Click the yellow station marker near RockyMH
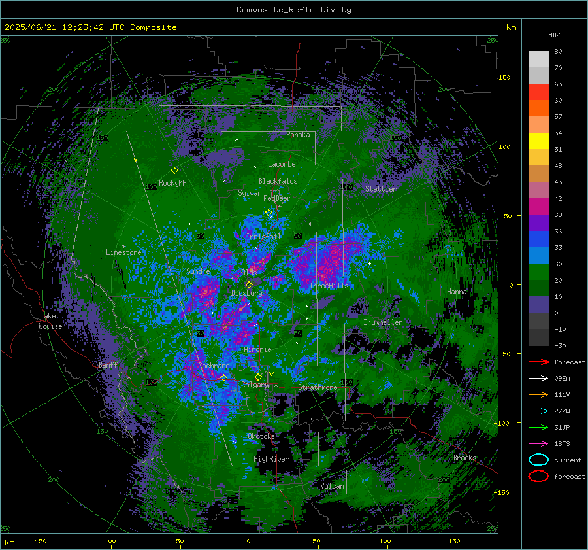588x550 pixels. [x=174, y=171]
